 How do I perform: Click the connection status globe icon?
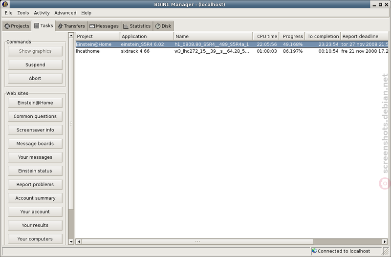click(314, 251)
